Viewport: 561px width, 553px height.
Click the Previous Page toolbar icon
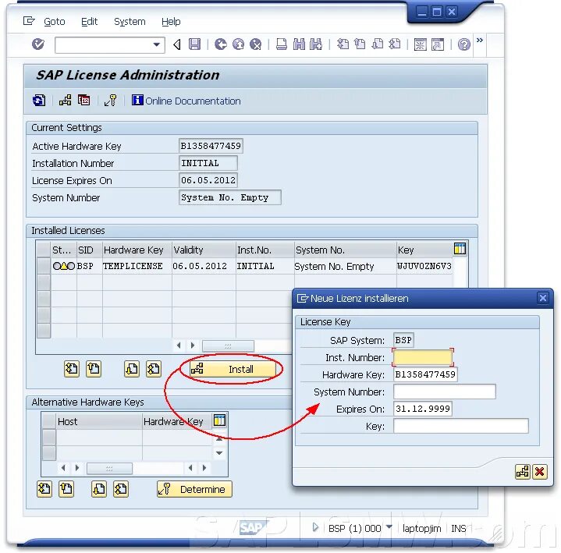[x=360, y=44]
